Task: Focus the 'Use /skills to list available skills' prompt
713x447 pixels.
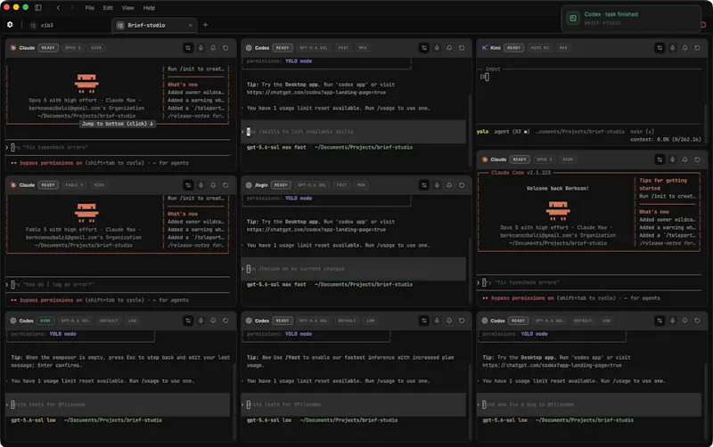Action: [x=354, y=132]
